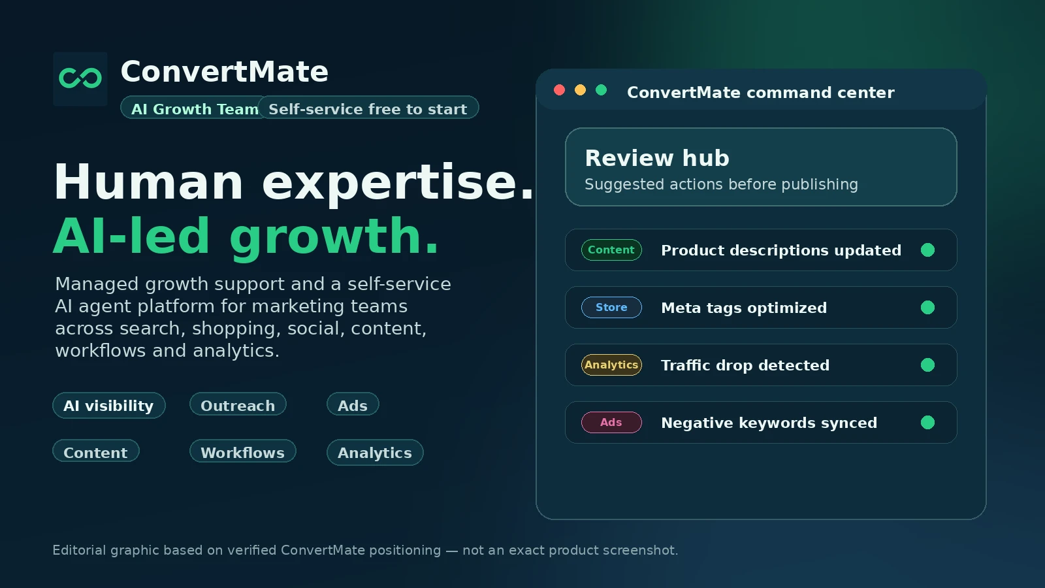This screenshot has height=588, width=1045.
Task: Click the green maximize dot of command center
Action: 601,90
